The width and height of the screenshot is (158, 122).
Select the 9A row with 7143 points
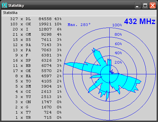tap(37, 45)
